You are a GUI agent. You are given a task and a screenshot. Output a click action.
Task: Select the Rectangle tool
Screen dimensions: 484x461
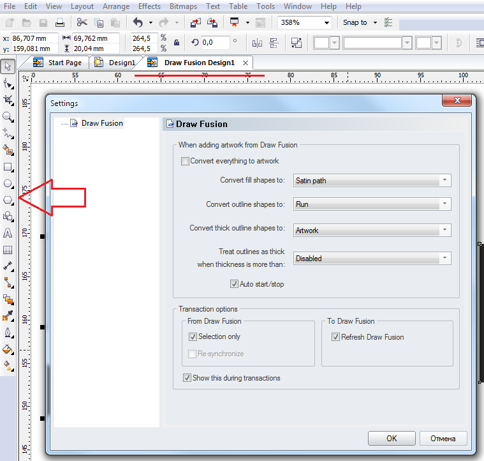pos(8,167)
